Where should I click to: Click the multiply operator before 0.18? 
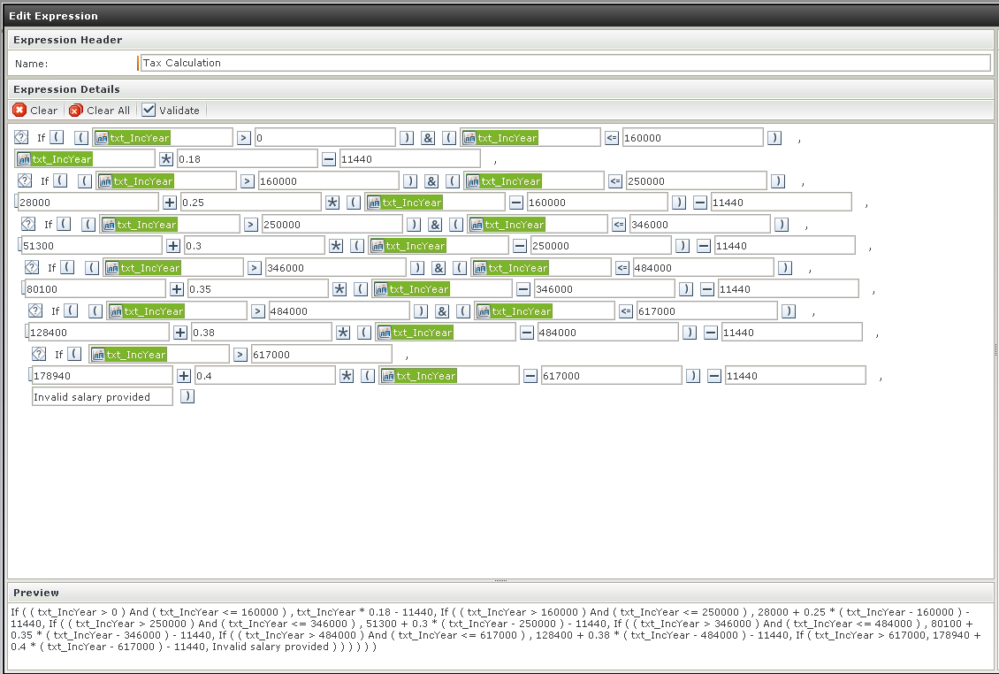[166, 159]
